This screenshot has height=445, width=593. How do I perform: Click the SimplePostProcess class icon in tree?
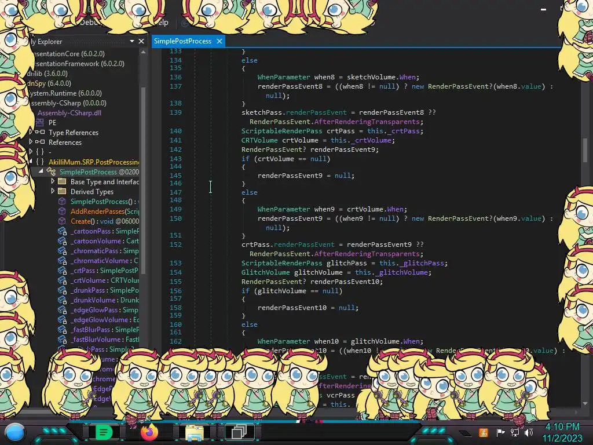51,172
